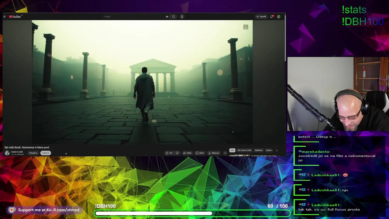Click the video title Být milý škodí
Viewport: 389px width, 219px height.
coord(27,148)
